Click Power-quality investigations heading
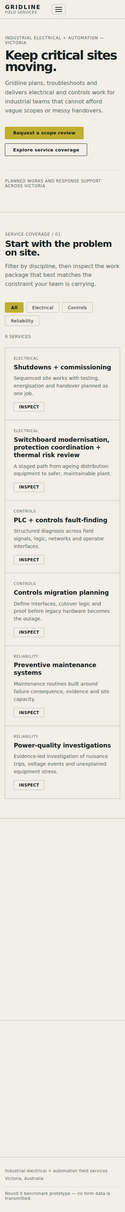Image resolution: width=125 pixels, height=1212 pixels. pos(62,745)
